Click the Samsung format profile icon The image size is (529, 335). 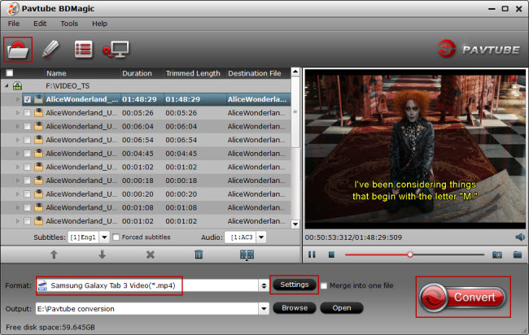tap(42, 285)
